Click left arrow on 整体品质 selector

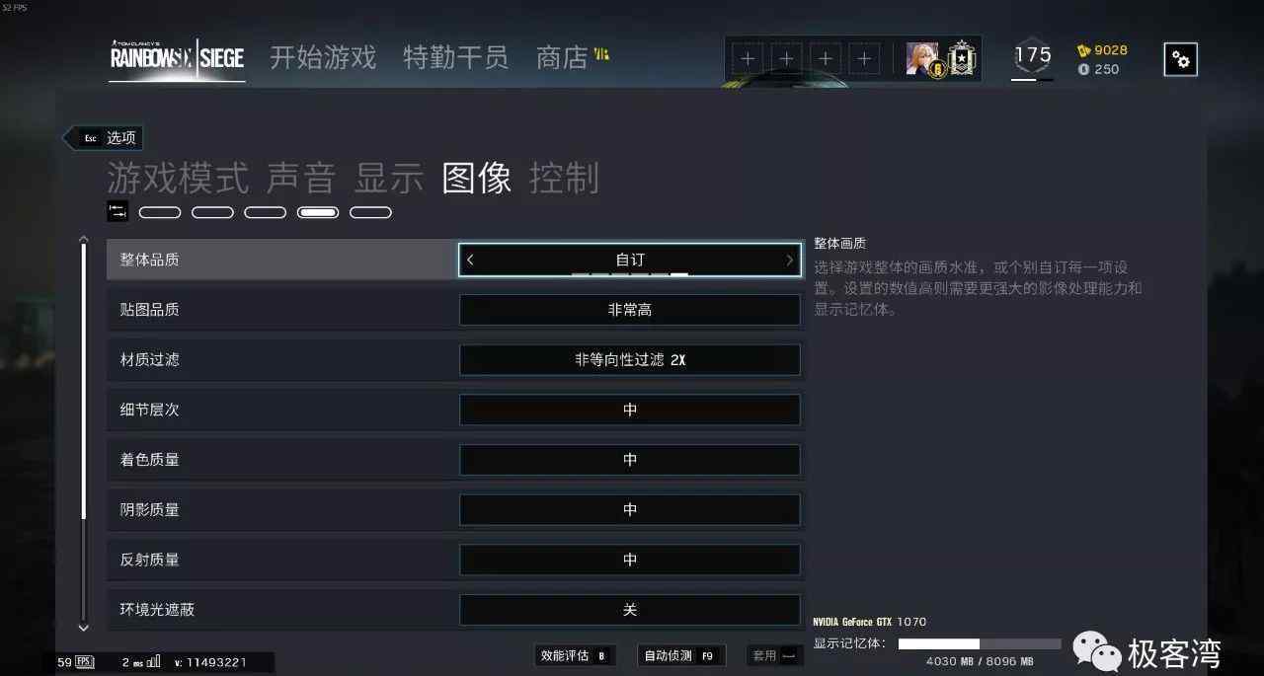click(470, 260)
